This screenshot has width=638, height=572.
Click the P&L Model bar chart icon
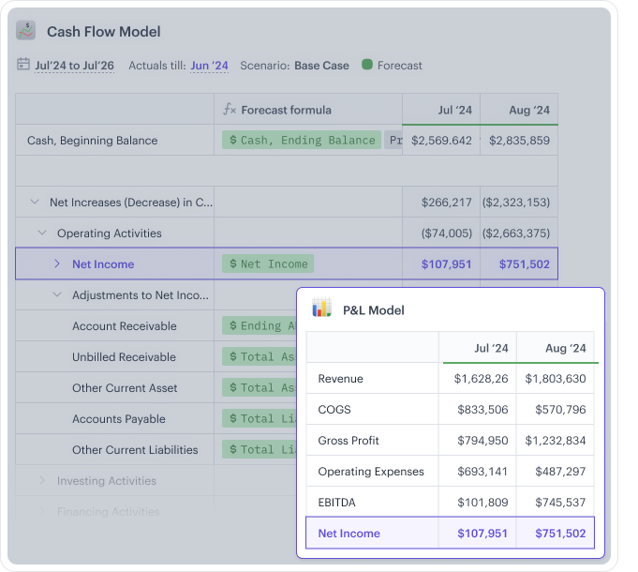point(321,308)
